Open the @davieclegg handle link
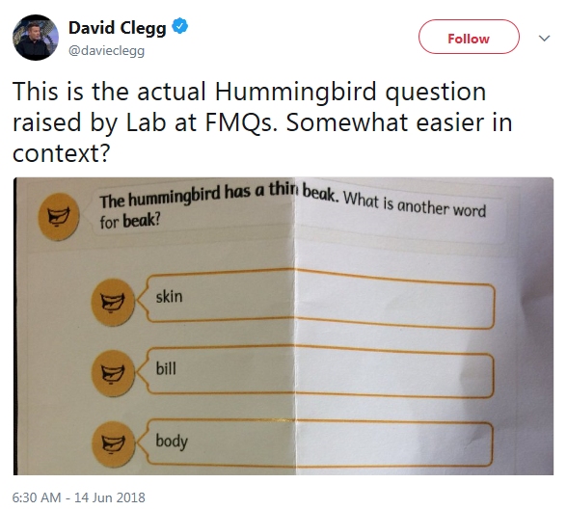Viewport: 567px width, 510px height. coord(106,50)
